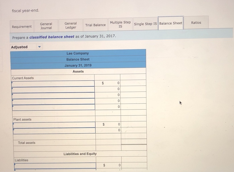Click the Plant assets row label
The width and height of the screenshot is (234, 172).
22,119
